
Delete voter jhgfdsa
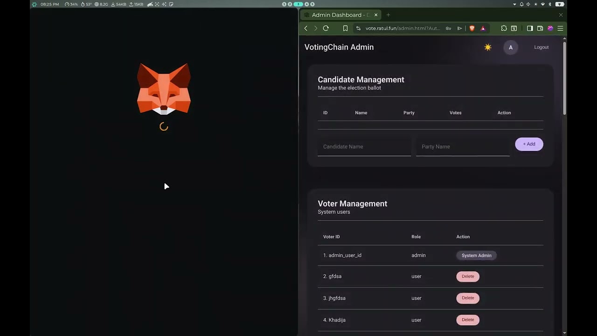point(468,298)
